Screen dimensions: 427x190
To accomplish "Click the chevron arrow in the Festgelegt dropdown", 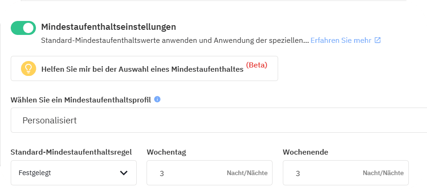I will (124, 173).
